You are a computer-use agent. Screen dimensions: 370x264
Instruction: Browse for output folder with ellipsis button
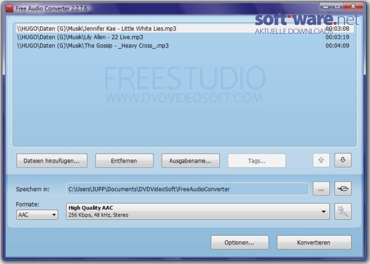click(321, 188)
